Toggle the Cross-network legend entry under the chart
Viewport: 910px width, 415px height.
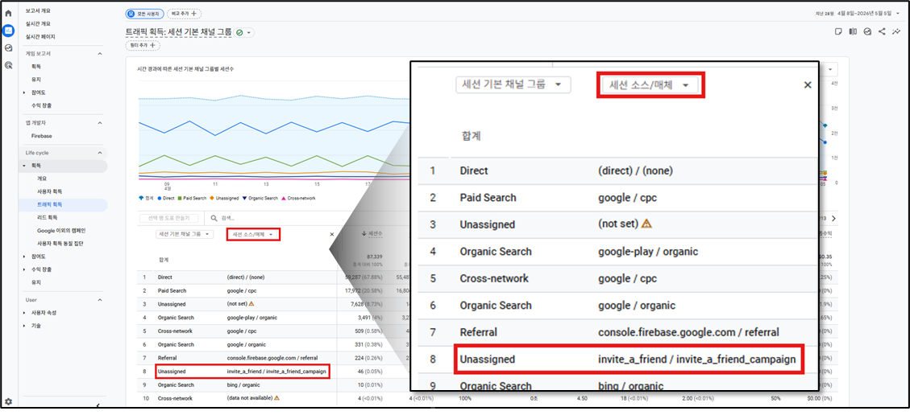(x=298, y=198)
